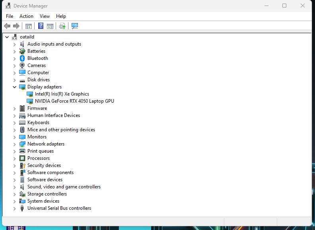Select Human Interface Devices label
The height and width of the screenshot is (230, 315).
(x=54, y=115)
